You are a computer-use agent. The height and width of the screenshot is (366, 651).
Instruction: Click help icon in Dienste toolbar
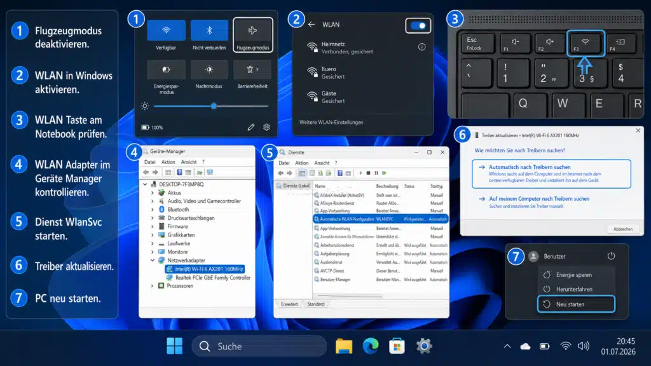(339, 173)
